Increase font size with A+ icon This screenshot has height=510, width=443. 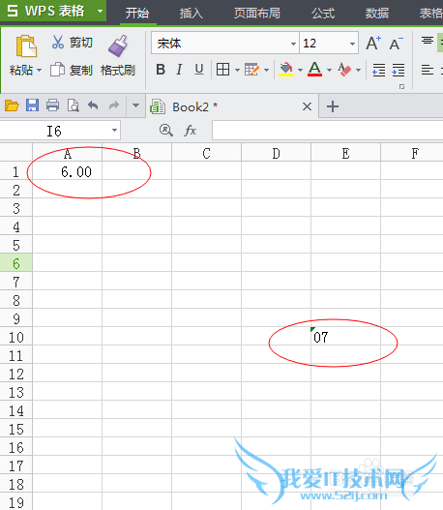[x=373, y=44]
